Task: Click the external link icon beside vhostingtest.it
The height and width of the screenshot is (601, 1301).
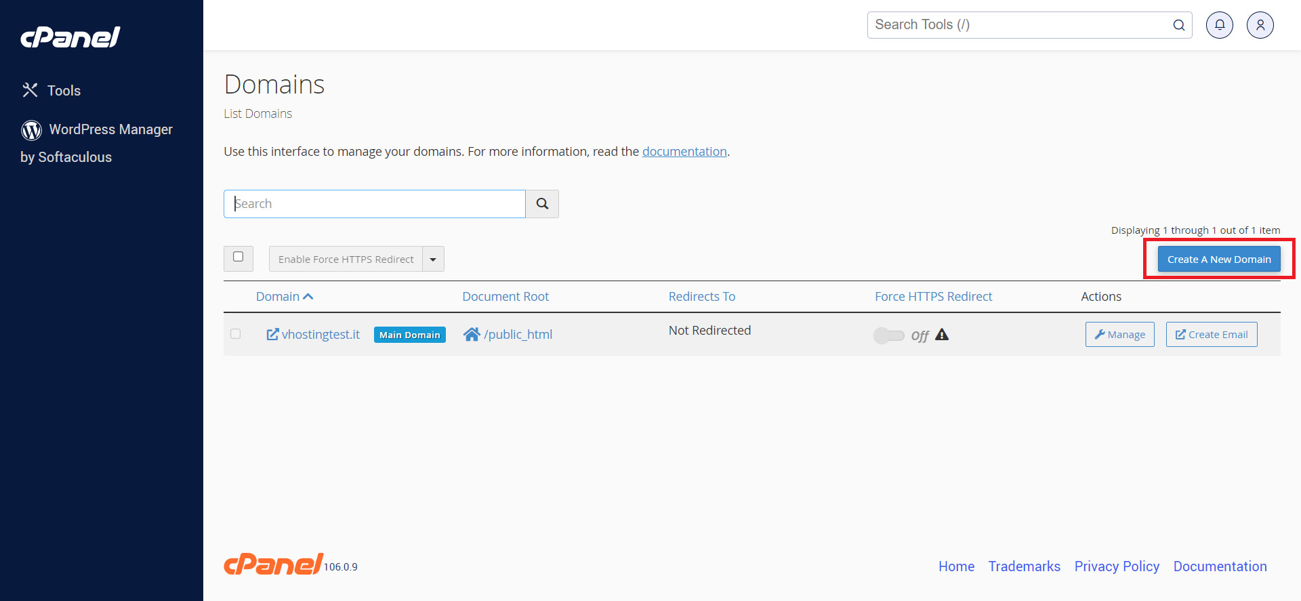Action: pyautogui.click(x=272, y=334)
